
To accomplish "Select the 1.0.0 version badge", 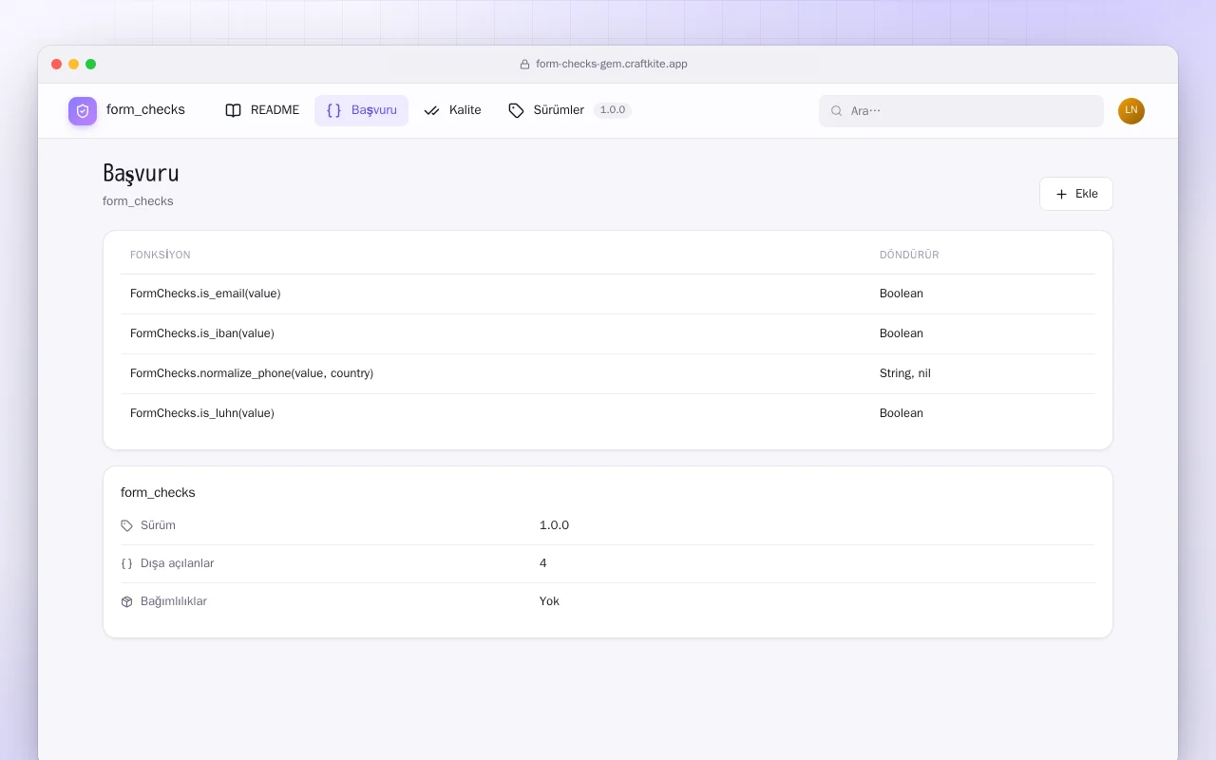I will (x=613, y=110).
